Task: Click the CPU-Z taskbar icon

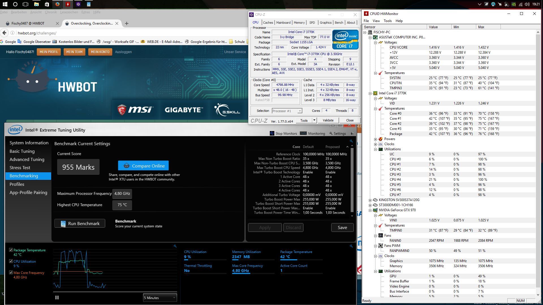Action: click(x=78, y=4)
